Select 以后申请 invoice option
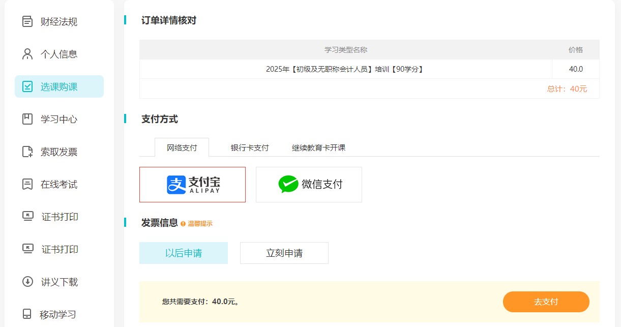Image resolution: width=621 pixels, height=327 pixels. 184,253
